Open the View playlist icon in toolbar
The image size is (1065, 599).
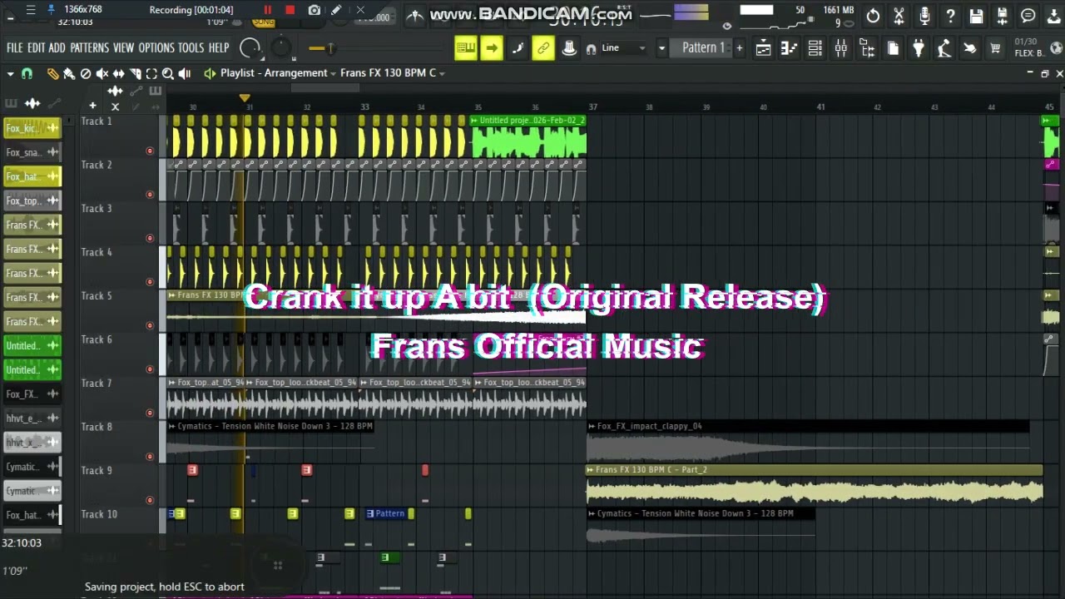(x=763, y=48)
